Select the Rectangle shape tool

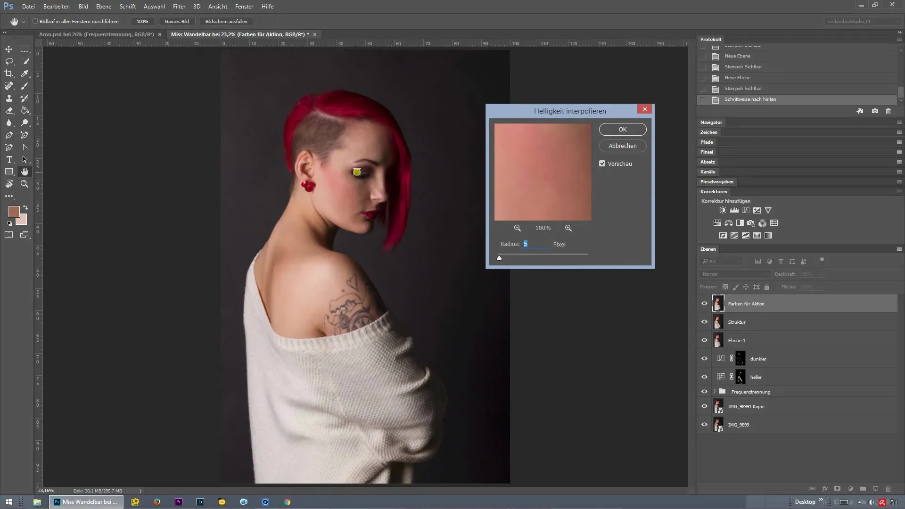[x=9, y=172]
